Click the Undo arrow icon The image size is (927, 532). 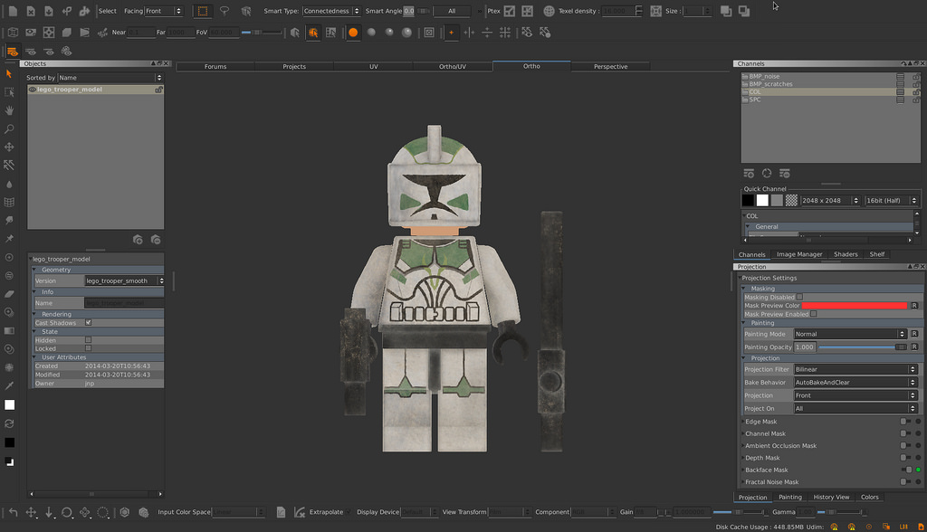(13, 512)
